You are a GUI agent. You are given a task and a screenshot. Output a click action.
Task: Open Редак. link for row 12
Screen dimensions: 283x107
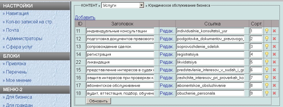(167, 39)
